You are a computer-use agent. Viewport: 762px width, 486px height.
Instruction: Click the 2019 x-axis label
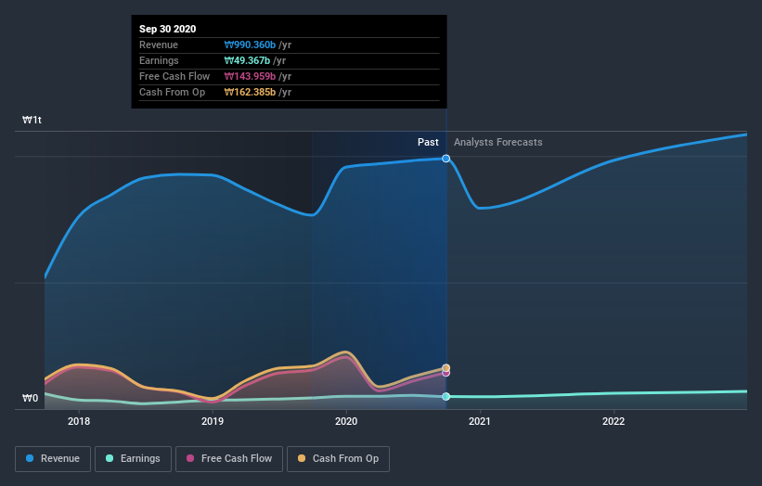pos(213,421)
